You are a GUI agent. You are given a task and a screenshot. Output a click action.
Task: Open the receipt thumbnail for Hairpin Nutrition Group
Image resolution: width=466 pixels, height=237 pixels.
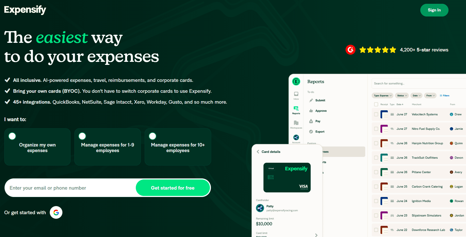coord(384,143)
